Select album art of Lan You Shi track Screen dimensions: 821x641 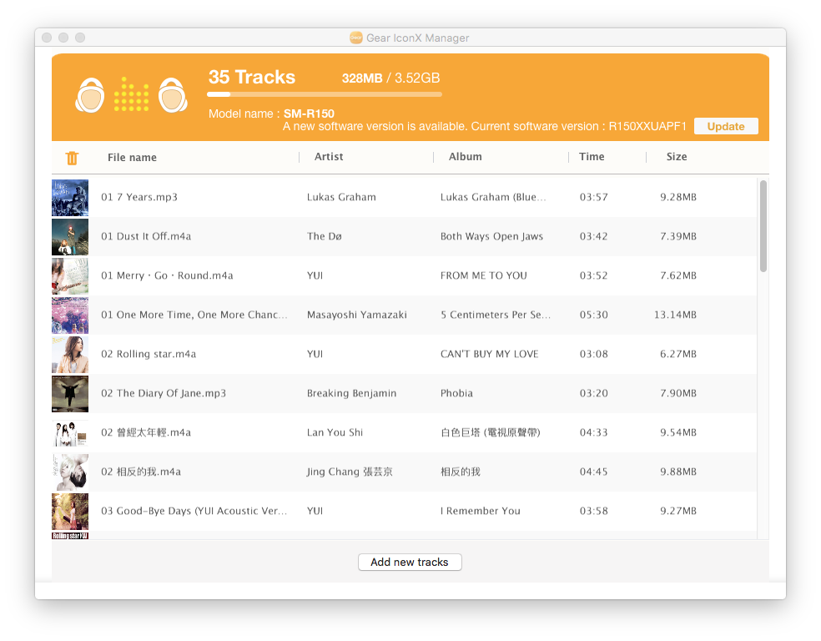[x=70, y=433]
